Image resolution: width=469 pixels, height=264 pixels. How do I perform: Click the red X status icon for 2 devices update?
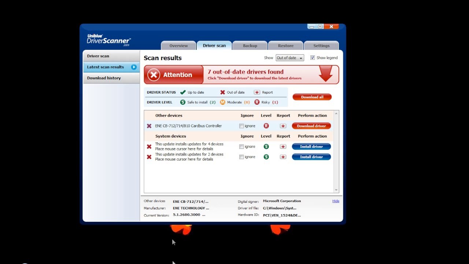[x=149, y=157]
